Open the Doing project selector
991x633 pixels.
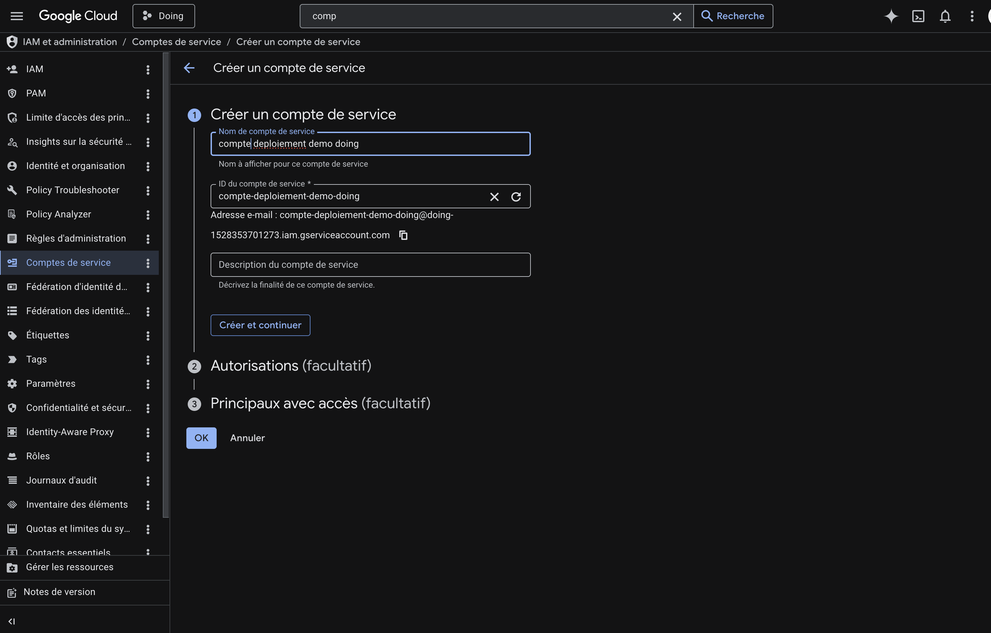(163, 16)
